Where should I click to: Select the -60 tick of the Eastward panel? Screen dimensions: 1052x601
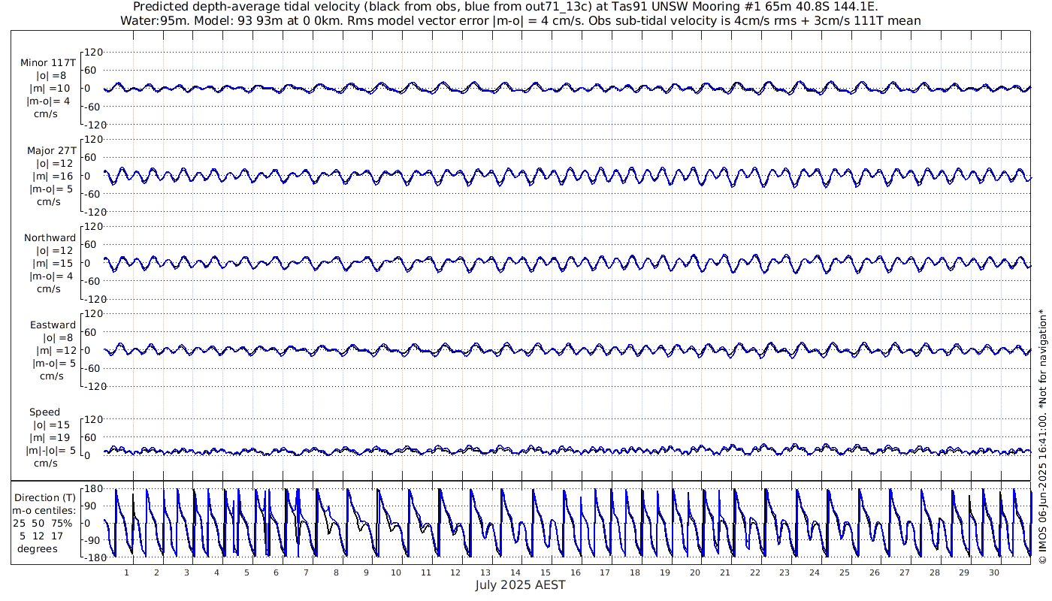(92, 368)
